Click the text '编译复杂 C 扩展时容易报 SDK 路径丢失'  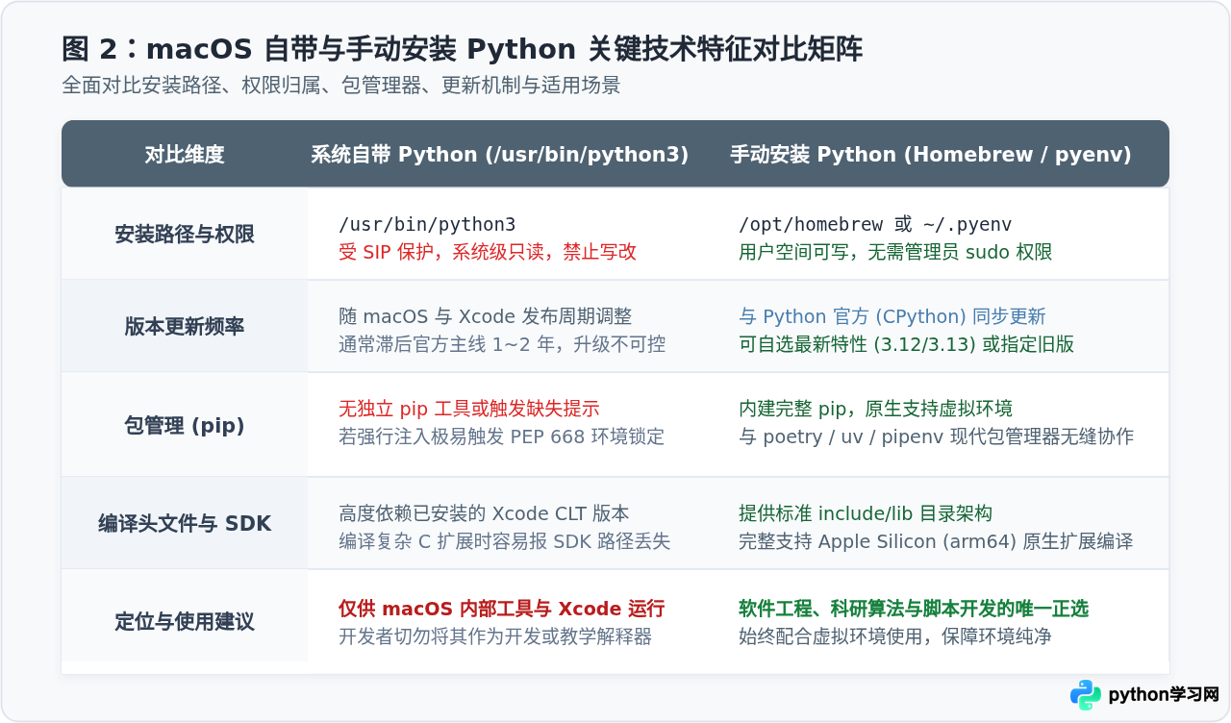coord(505,541)
